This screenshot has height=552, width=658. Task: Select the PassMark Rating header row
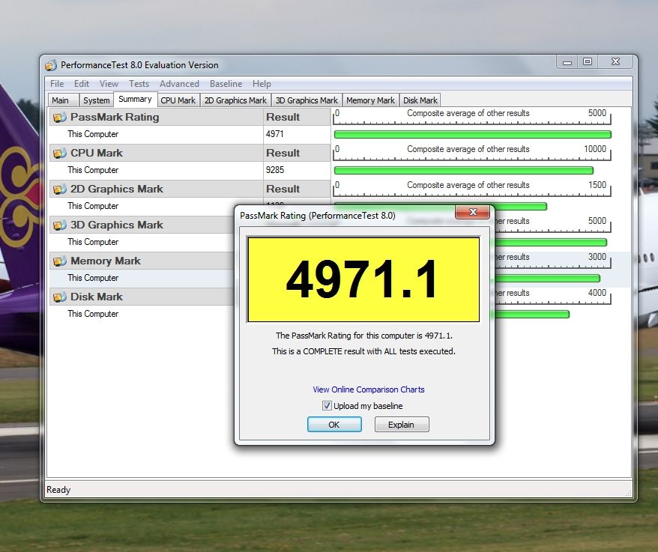190,117
